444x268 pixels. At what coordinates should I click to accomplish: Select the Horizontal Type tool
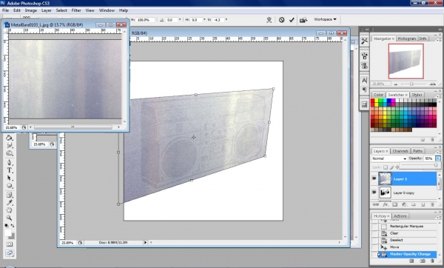coord(9,170)
